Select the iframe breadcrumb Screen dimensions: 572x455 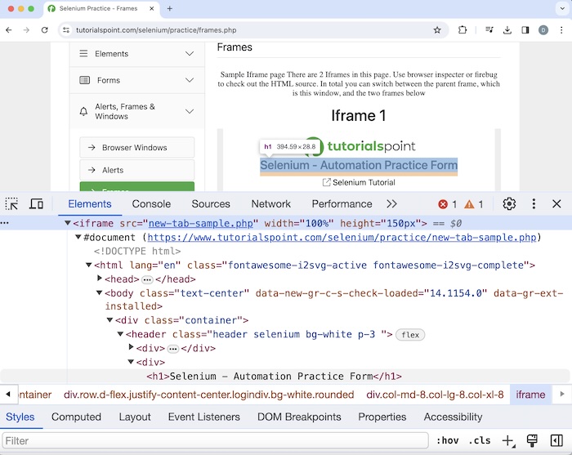coord(530,395)
